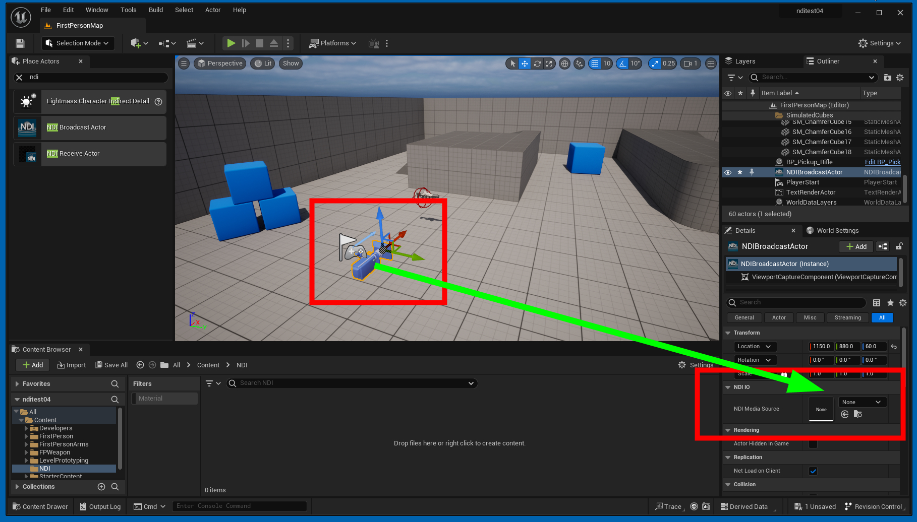This screenshot has height=522, width=917.
Task: Click the NDI Broadcast Actor icon
Action: (27, 127)
